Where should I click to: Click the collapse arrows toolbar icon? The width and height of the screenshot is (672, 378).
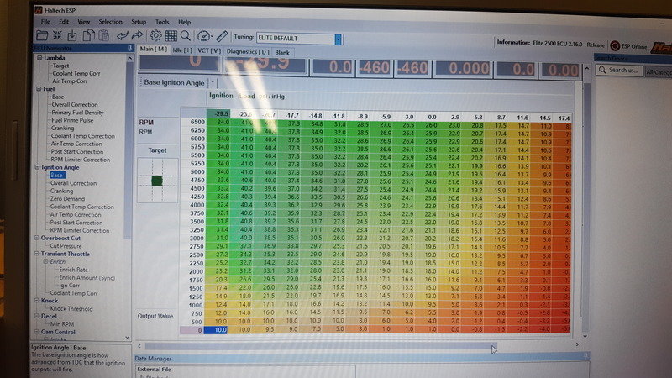point(57,35)
